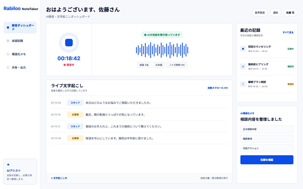Click the 記録中 status label
The image size is (303, 189).
(x=291, y=49)
